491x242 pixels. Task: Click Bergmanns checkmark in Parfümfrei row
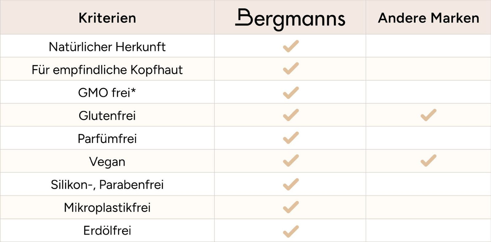[x=291, y=138]
